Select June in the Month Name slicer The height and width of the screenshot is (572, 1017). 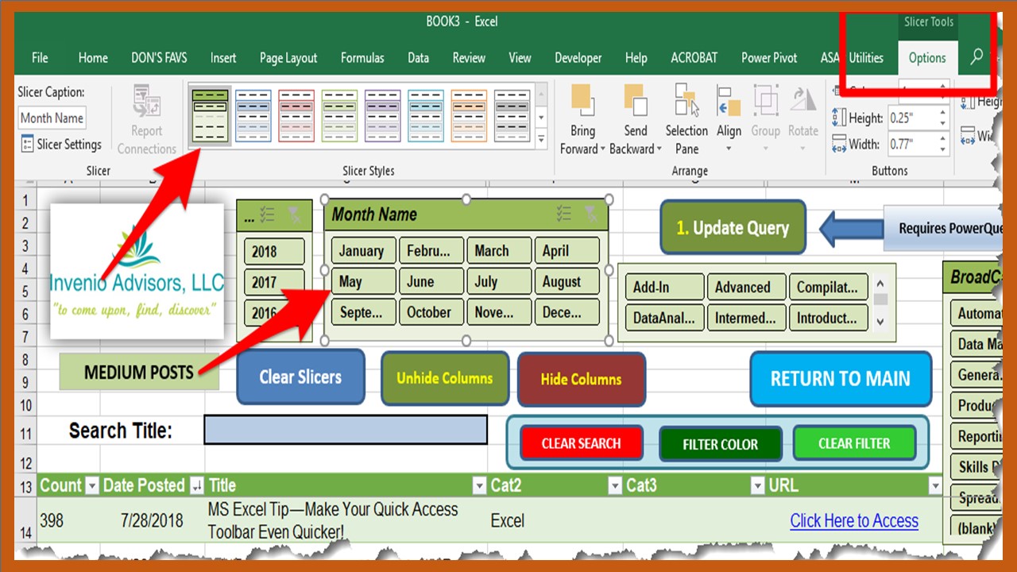click(431, 281)
